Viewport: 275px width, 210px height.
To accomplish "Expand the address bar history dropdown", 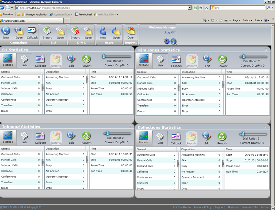I will pos(190,8).
